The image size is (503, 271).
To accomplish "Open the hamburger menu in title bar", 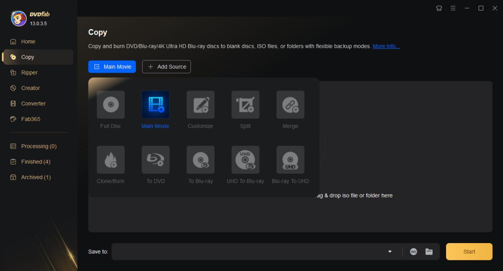I will [x=453, y=8].
